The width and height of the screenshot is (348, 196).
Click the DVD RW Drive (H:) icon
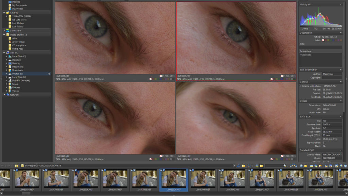(x=10, y=81)
